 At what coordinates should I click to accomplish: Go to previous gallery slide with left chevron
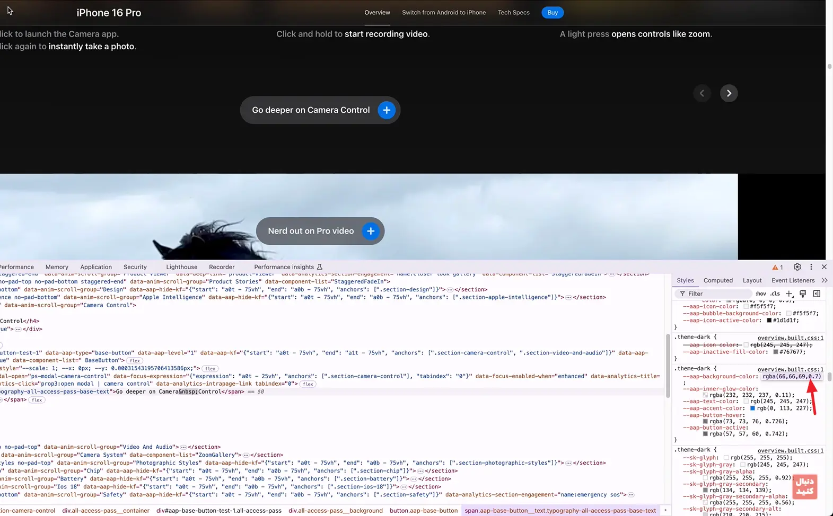pyautogui.click(x=702, y=93)
